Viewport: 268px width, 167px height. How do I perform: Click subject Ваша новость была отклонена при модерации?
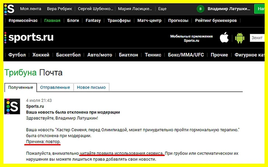pos(73,112)
